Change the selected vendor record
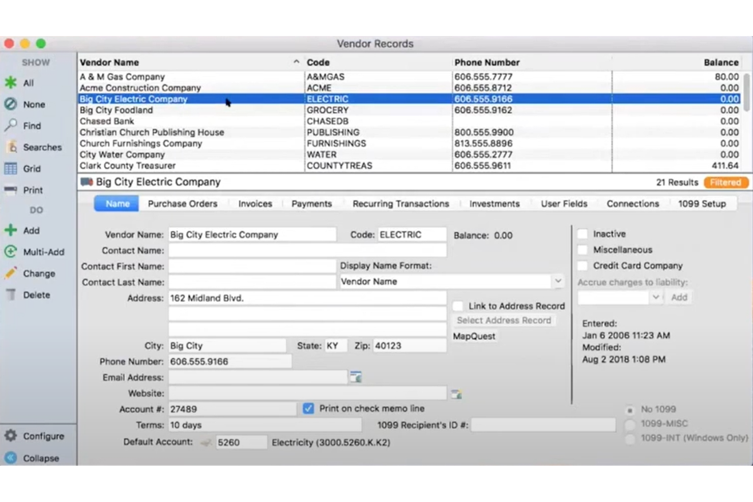 click(x=30, y=273)
